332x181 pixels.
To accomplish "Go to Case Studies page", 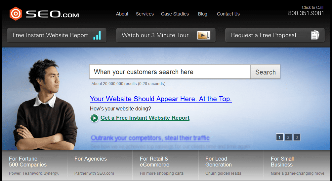I will pos(175,14).
